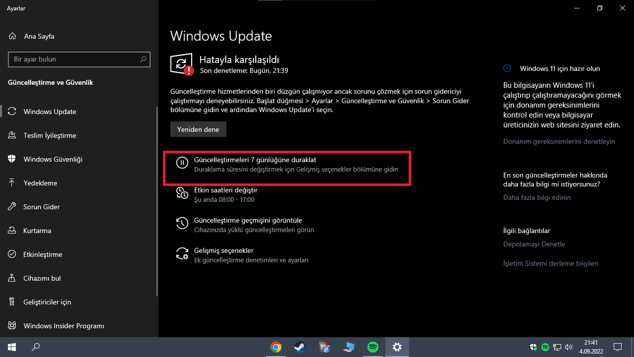Open 'Donanım gereksinimlerini denetleyin' link
Viewport: 634px width, 357px height.
(x=559, y=141)
